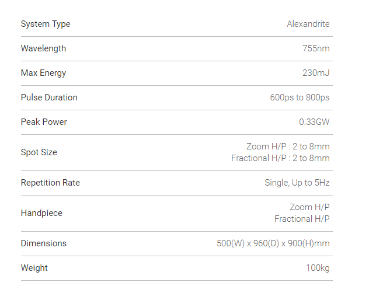The width and height of the screenshot is (376, 286).
Task: Click the Pulse Duration label
Action: tap(49, 97)
